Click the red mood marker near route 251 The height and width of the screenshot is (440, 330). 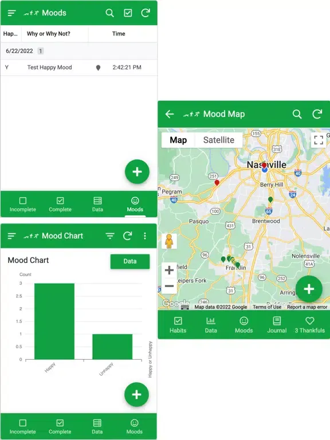point(217,183)
